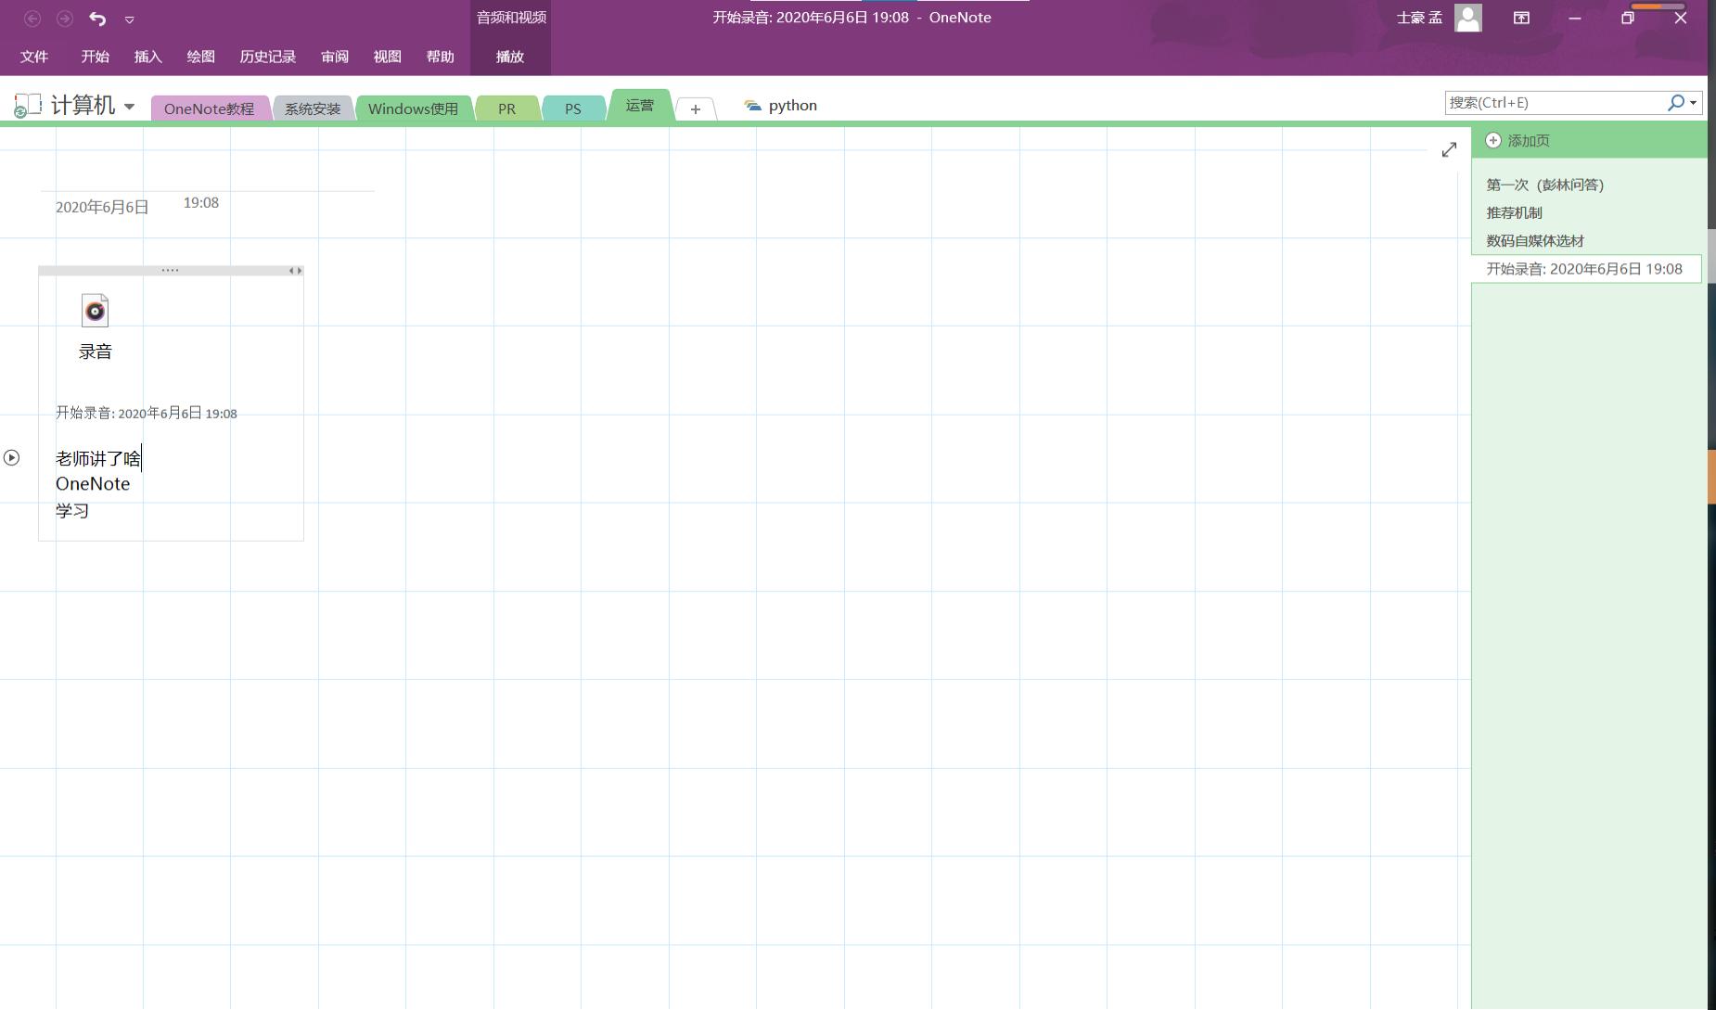The image size is (1716, 1010).
Task: Click the note container top drag handle
Action: pyautogui.click(x=170, y=271)
